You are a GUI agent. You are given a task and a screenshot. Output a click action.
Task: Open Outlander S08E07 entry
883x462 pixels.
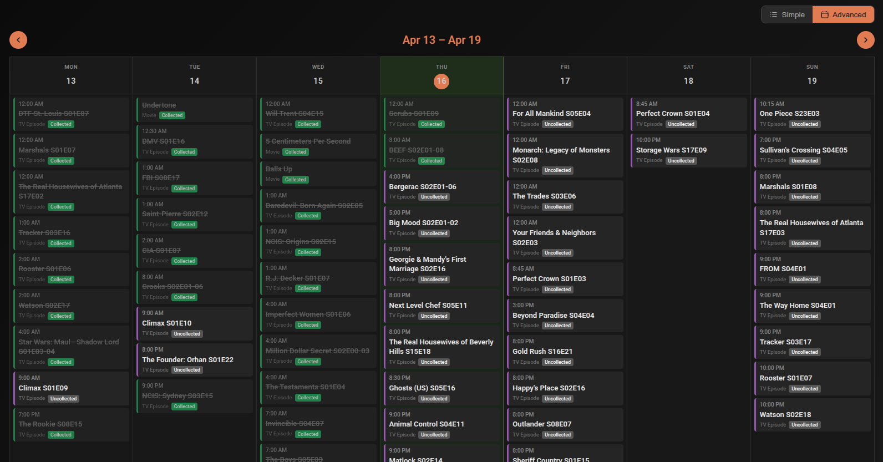pyautogui.click(x=565, y=424)
